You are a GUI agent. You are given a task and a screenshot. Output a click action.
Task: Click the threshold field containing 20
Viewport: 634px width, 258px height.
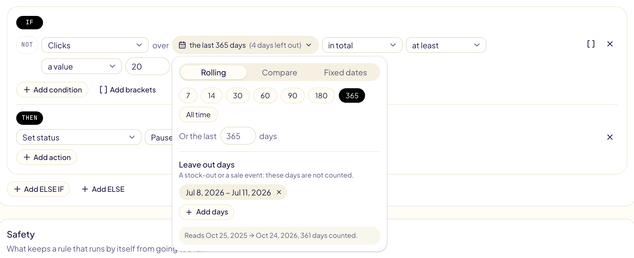click(148, 66)
